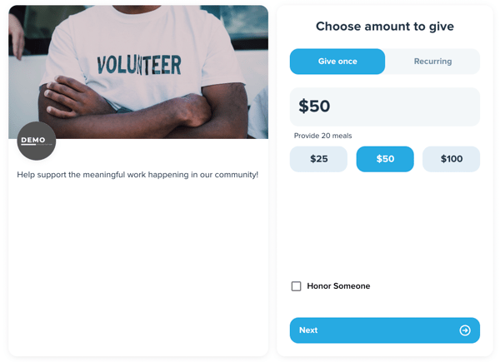Choose the $25 preset amount

coord(318,159)
